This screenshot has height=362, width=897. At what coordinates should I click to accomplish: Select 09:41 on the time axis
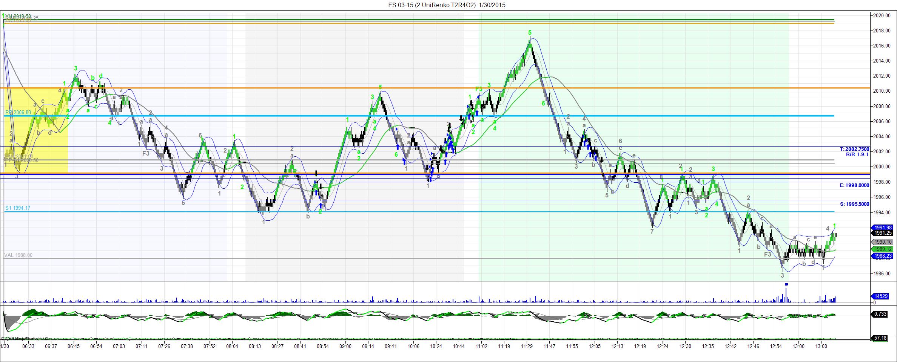pos(391,346)
